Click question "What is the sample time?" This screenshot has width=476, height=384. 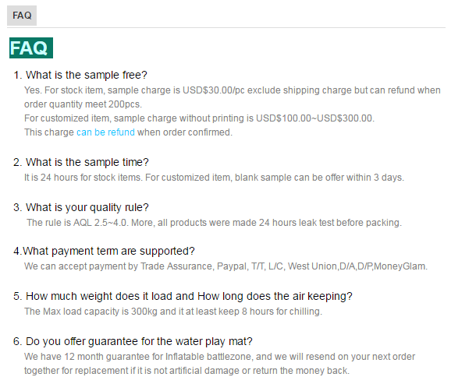(x=87, y=162)
